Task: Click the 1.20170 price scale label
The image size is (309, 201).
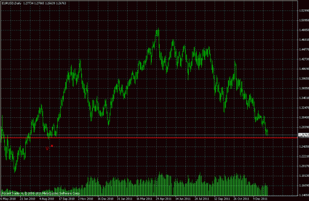Action: click(304, 166)
